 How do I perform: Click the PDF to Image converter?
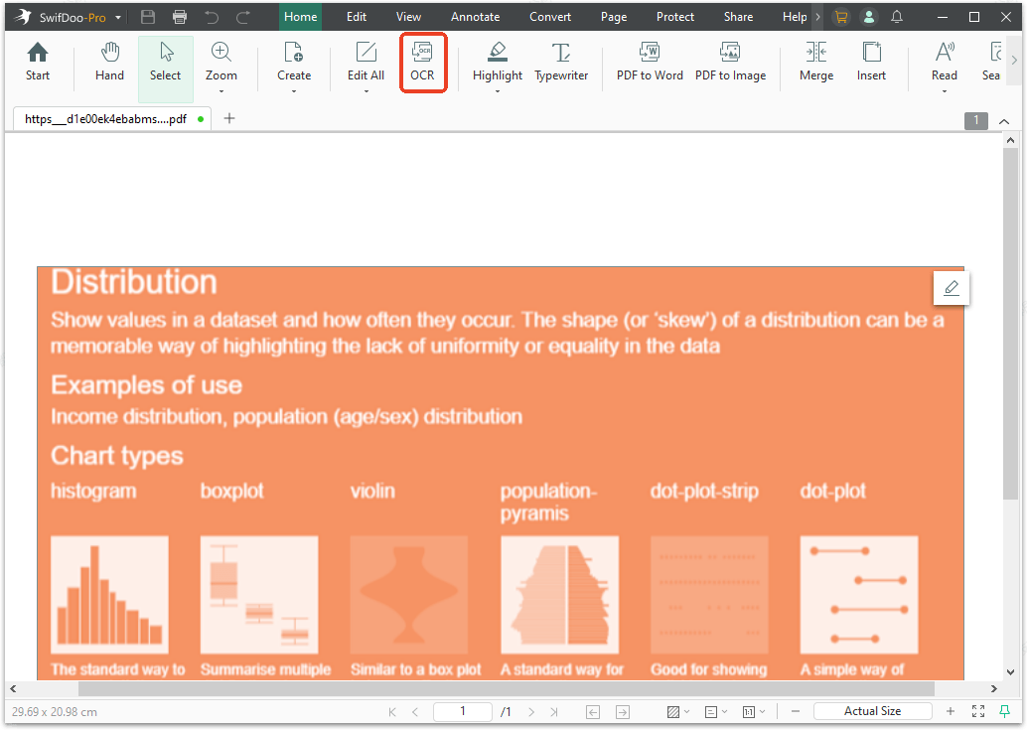(731, 63)
